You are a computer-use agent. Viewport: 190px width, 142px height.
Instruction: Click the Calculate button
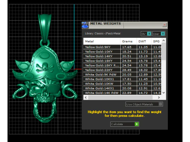pos(125,124)
